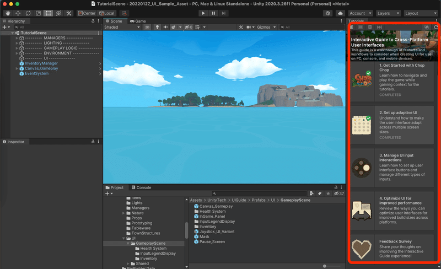Screen dimensions: 441x269
Task: Open the cloud services icon
Action: (340, 13)
